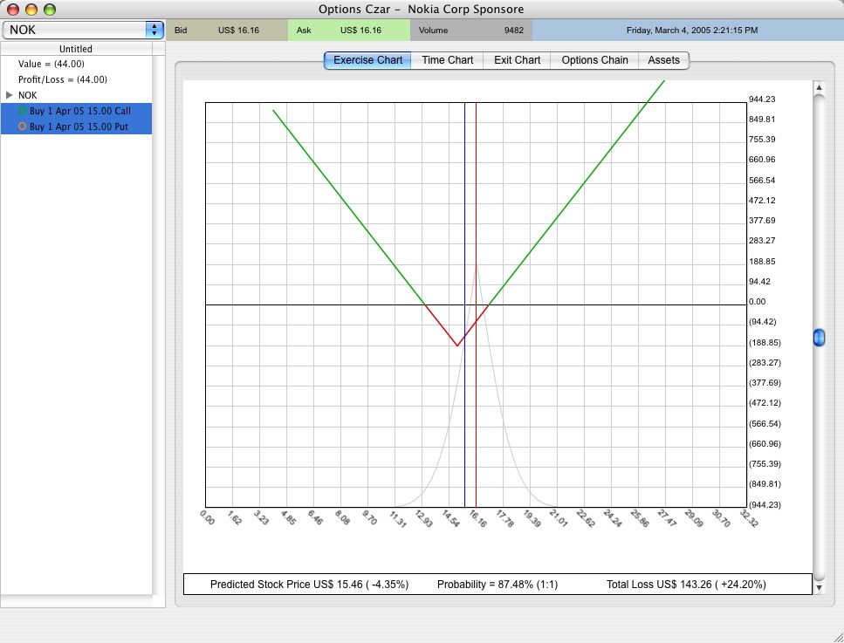
Task: Click the Volume 9482 field
Action: (471, 31)
